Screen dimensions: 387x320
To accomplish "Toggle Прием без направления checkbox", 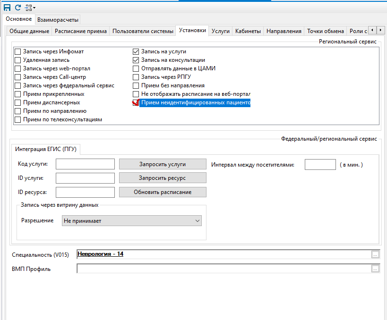I will [136, 85].
